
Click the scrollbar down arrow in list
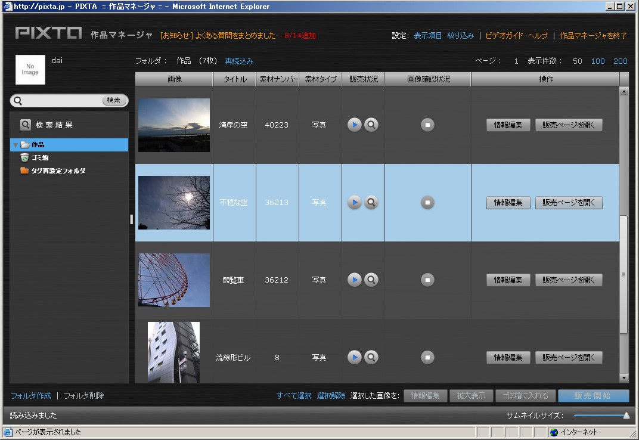tap(624, 377)
